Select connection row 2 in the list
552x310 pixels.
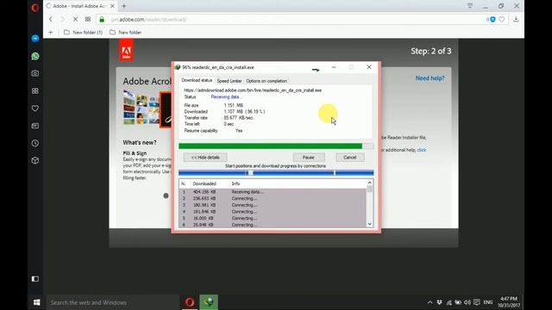(273, 199)
